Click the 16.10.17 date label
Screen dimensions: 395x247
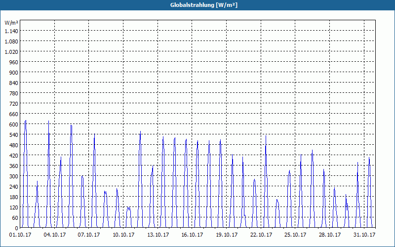coord(192,235)
